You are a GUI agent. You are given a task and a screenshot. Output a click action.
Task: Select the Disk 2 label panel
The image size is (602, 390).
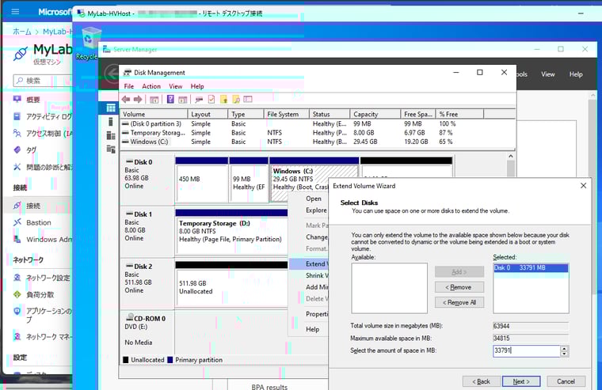coord(147,284)
